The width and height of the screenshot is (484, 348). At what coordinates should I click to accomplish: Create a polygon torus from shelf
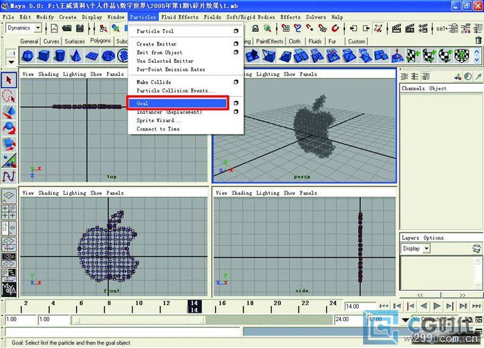click(x=108, y=56)
